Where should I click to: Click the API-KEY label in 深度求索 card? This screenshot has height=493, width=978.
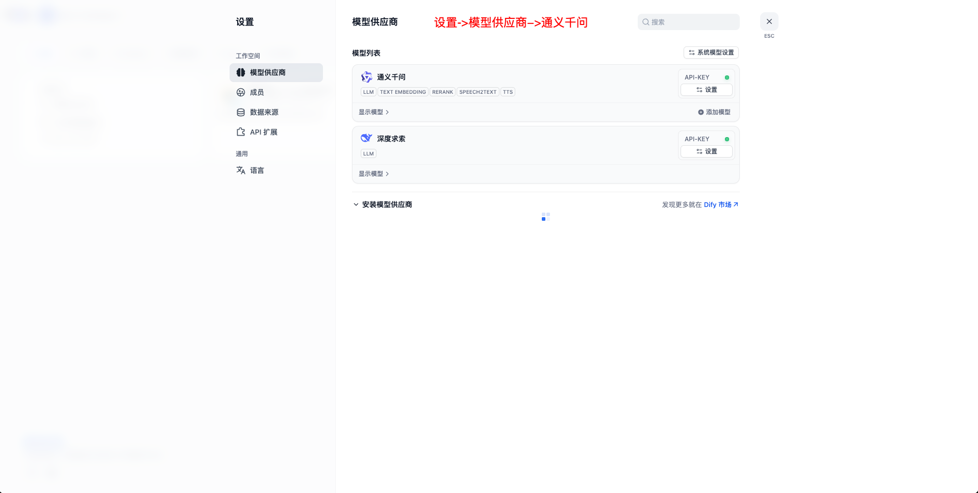tap(697, 139)
